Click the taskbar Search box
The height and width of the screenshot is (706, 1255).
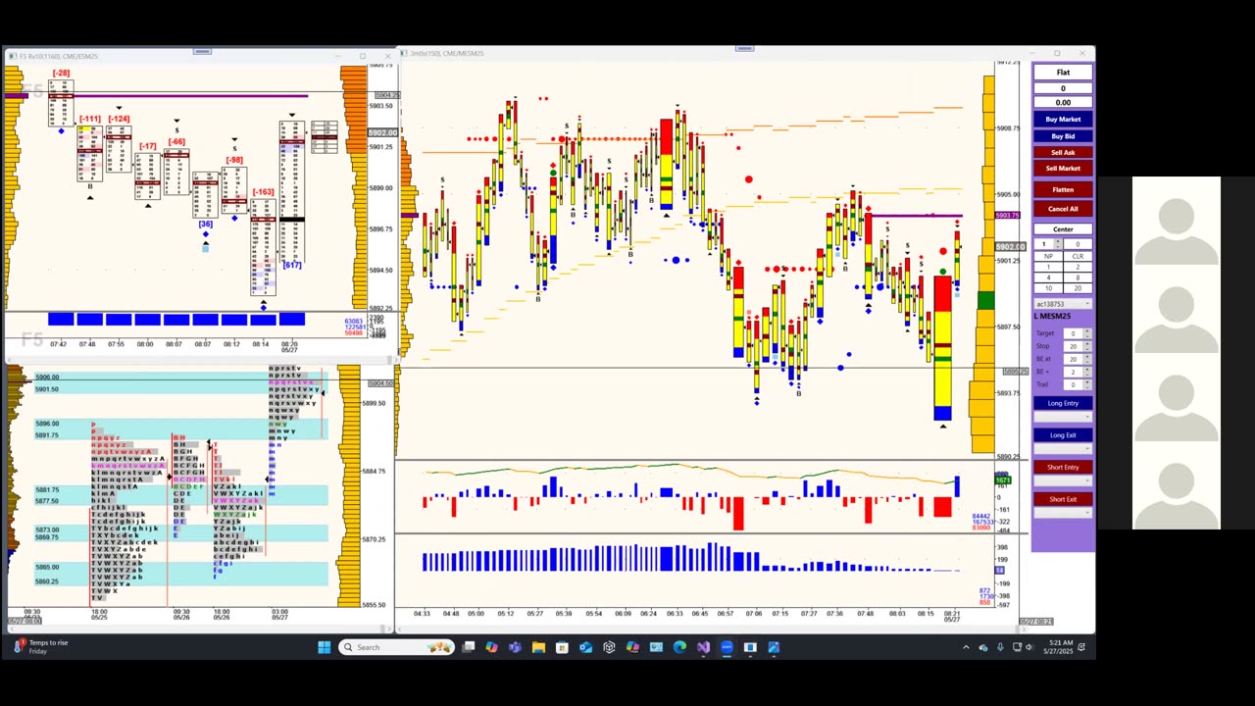point(396,647)
